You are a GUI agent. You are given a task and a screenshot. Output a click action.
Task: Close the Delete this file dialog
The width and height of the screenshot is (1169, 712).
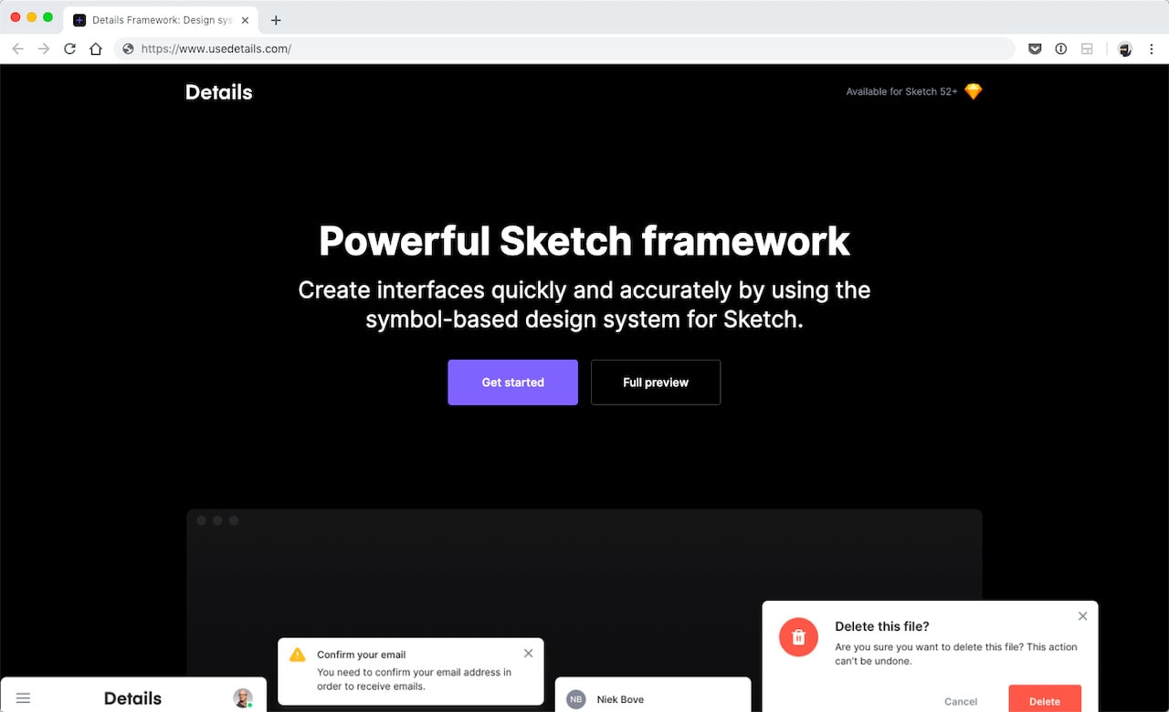click(1082, 616)
